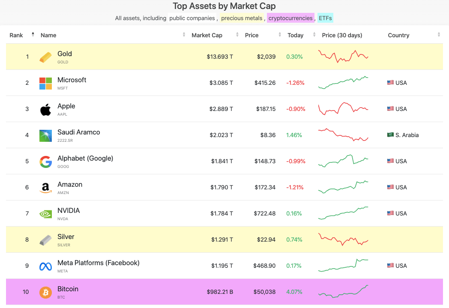Click Amazon's 30-day price chart
Screen dimensions: 449x308
(x=343, y=187)
